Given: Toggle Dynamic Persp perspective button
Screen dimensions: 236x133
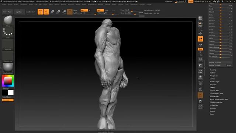Looking at the screenshot, I should click(200, 27).
